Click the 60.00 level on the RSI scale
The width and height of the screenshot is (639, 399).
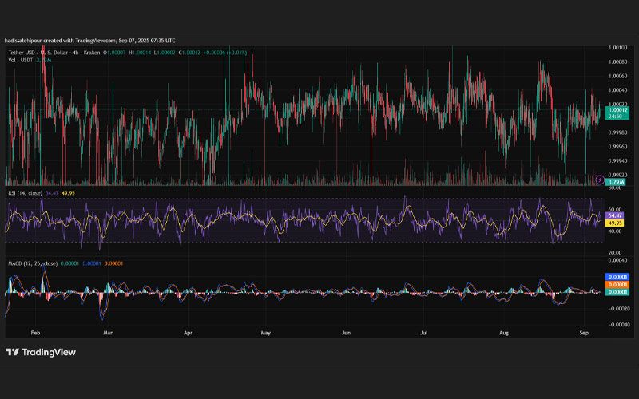[614, 209]
